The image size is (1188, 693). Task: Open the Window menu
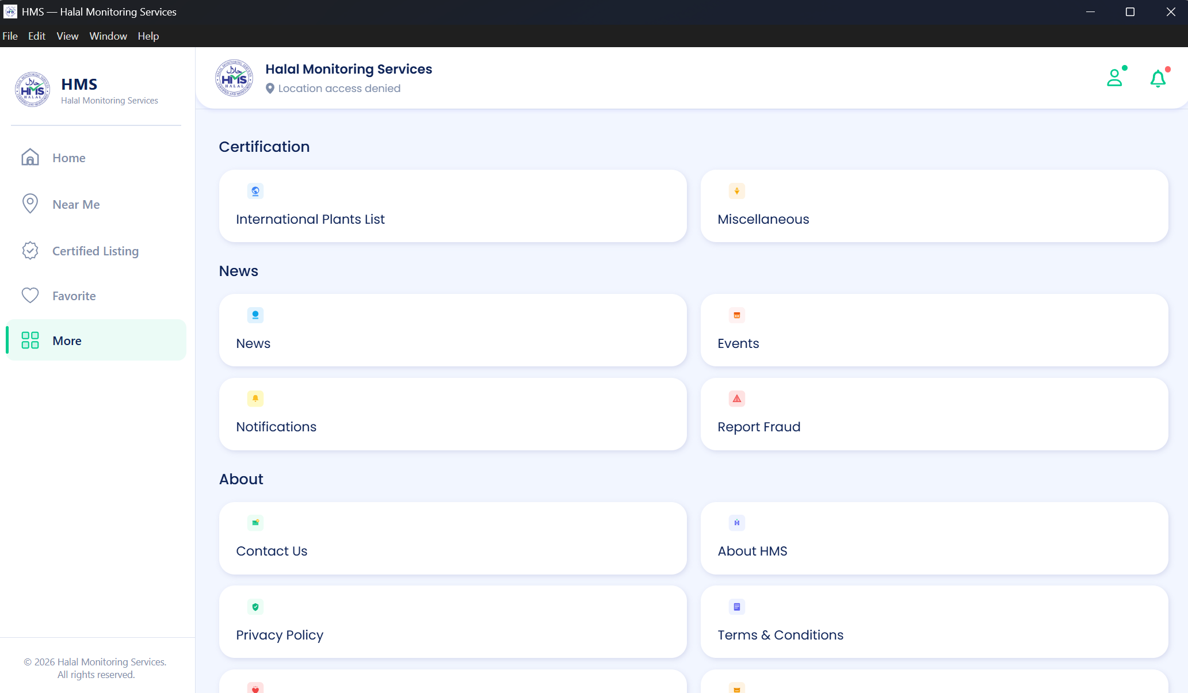108,36
